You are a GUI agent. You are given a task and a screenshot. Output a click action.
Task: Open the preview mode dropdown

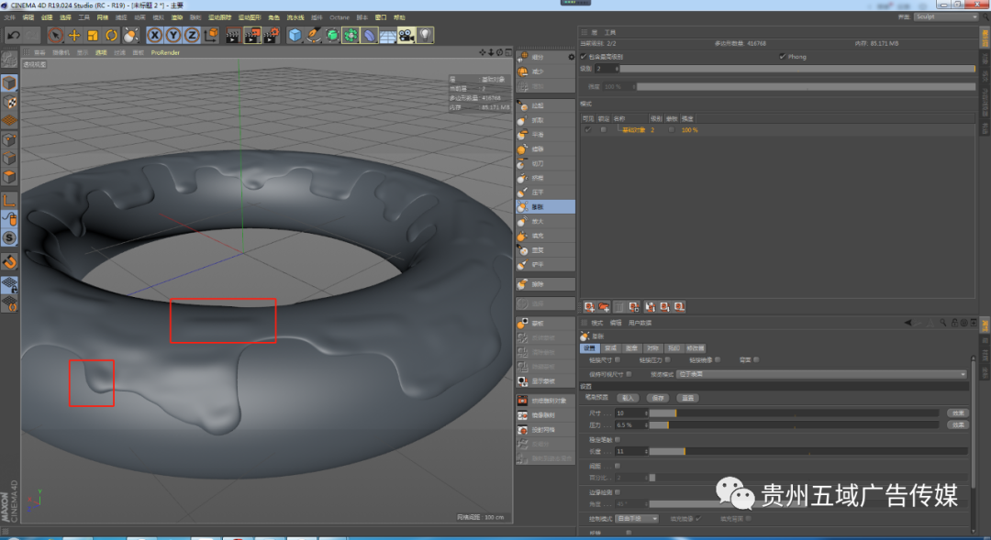click(x=821, y=375)
